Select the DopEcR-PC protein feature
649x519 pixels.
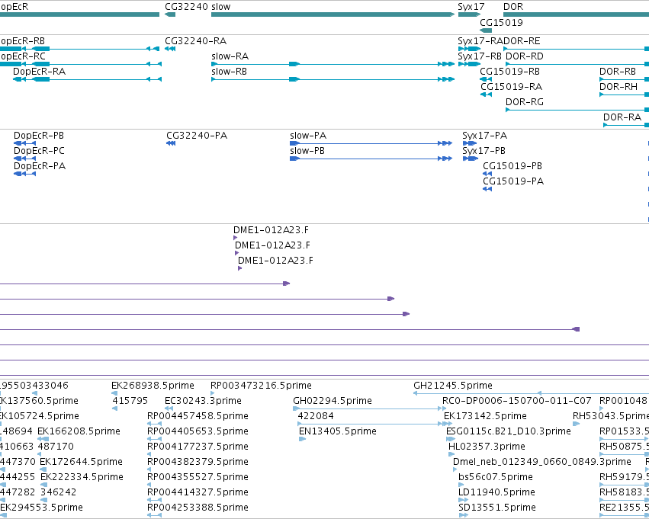click(39, 152)
